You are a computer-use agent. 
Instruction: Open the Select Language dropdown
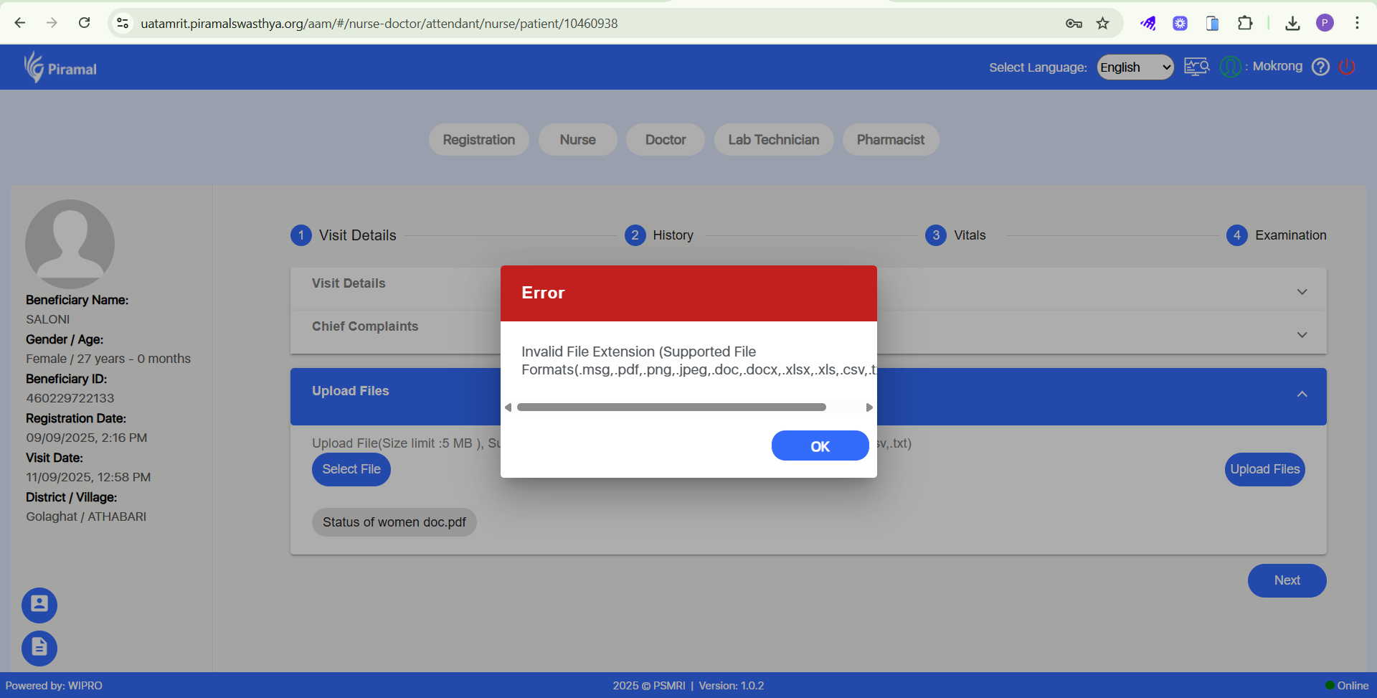(1135, 67)
